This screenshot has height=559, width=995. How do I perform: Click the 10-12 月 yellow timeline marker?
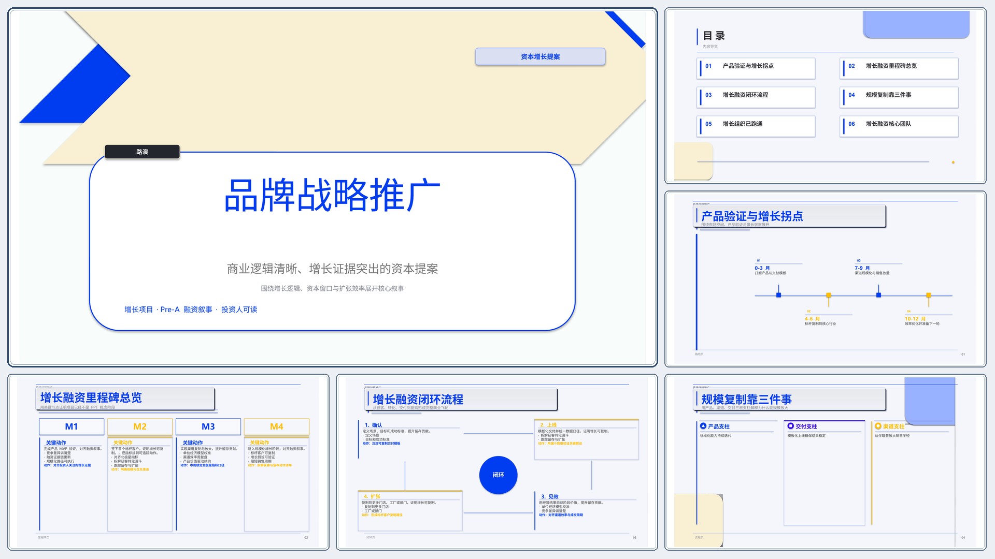[929, 296]
